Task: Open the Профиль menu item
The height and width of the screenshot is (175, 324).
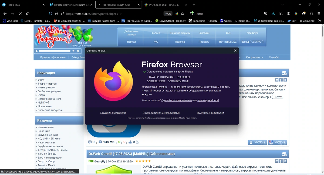Action: coord(204,42)
